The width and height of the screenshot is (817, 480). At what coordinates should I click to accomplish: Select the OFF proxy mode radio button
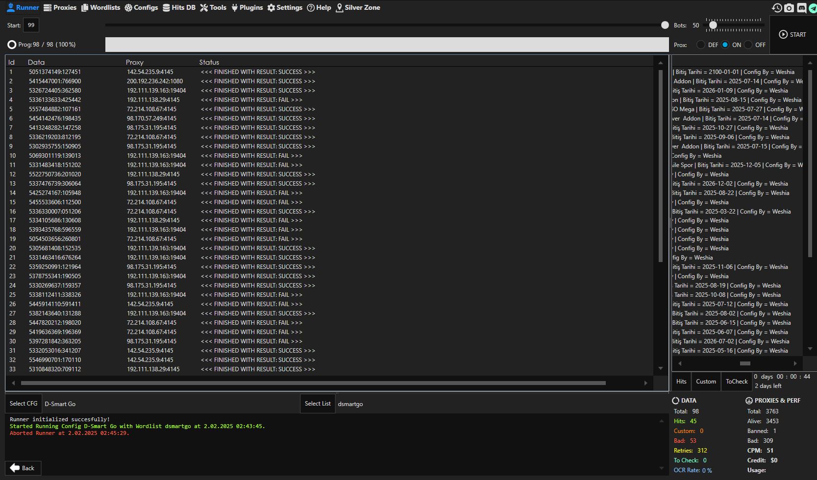click(748, 45)
